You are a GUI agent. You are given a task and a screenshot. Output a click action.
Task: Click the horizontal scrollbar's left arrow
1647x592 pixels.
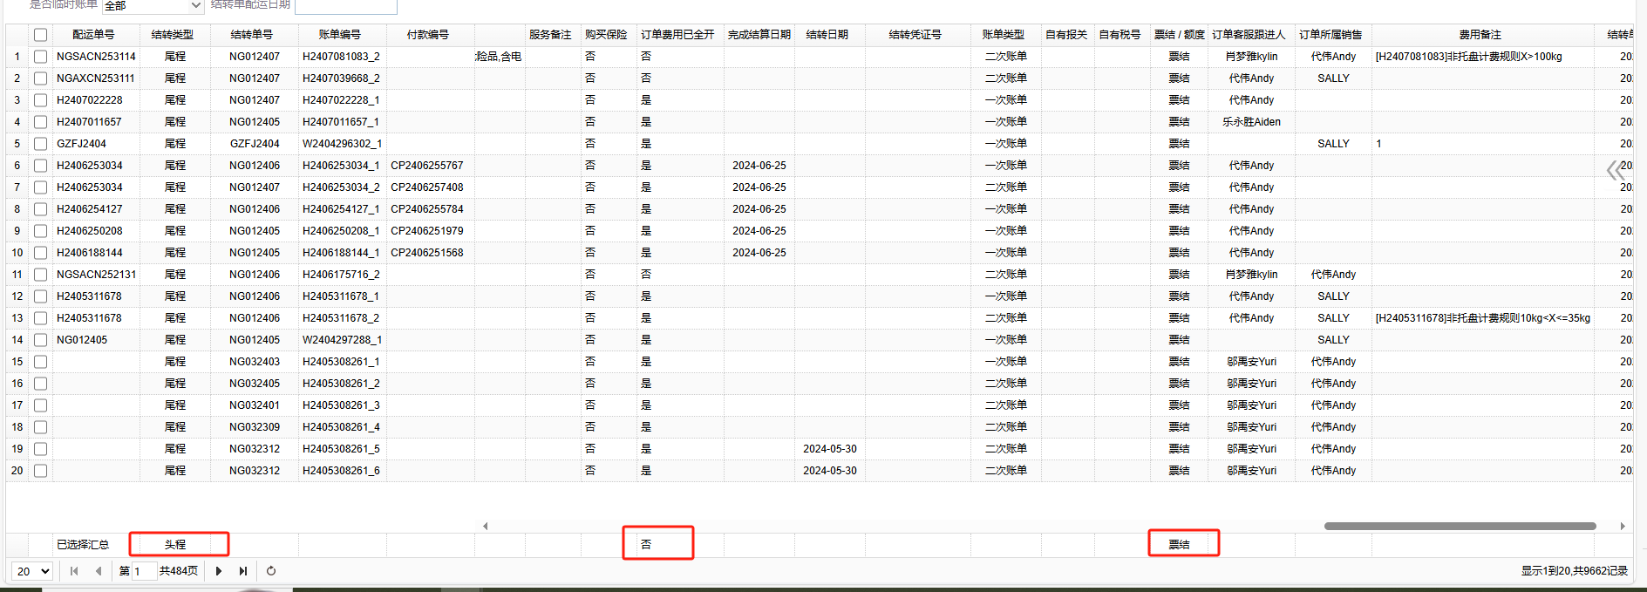486,526
